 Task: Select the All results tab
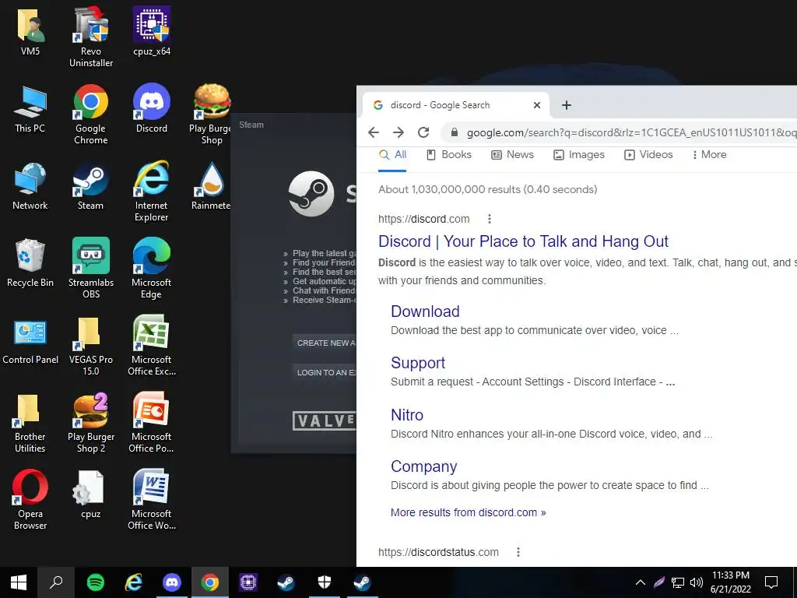[x=392, y=155]
